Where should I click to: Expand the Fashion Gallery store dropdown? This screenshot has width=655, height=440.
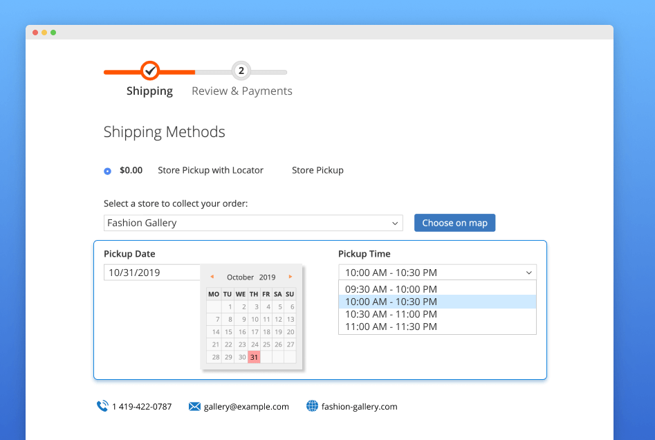point(253,223)
